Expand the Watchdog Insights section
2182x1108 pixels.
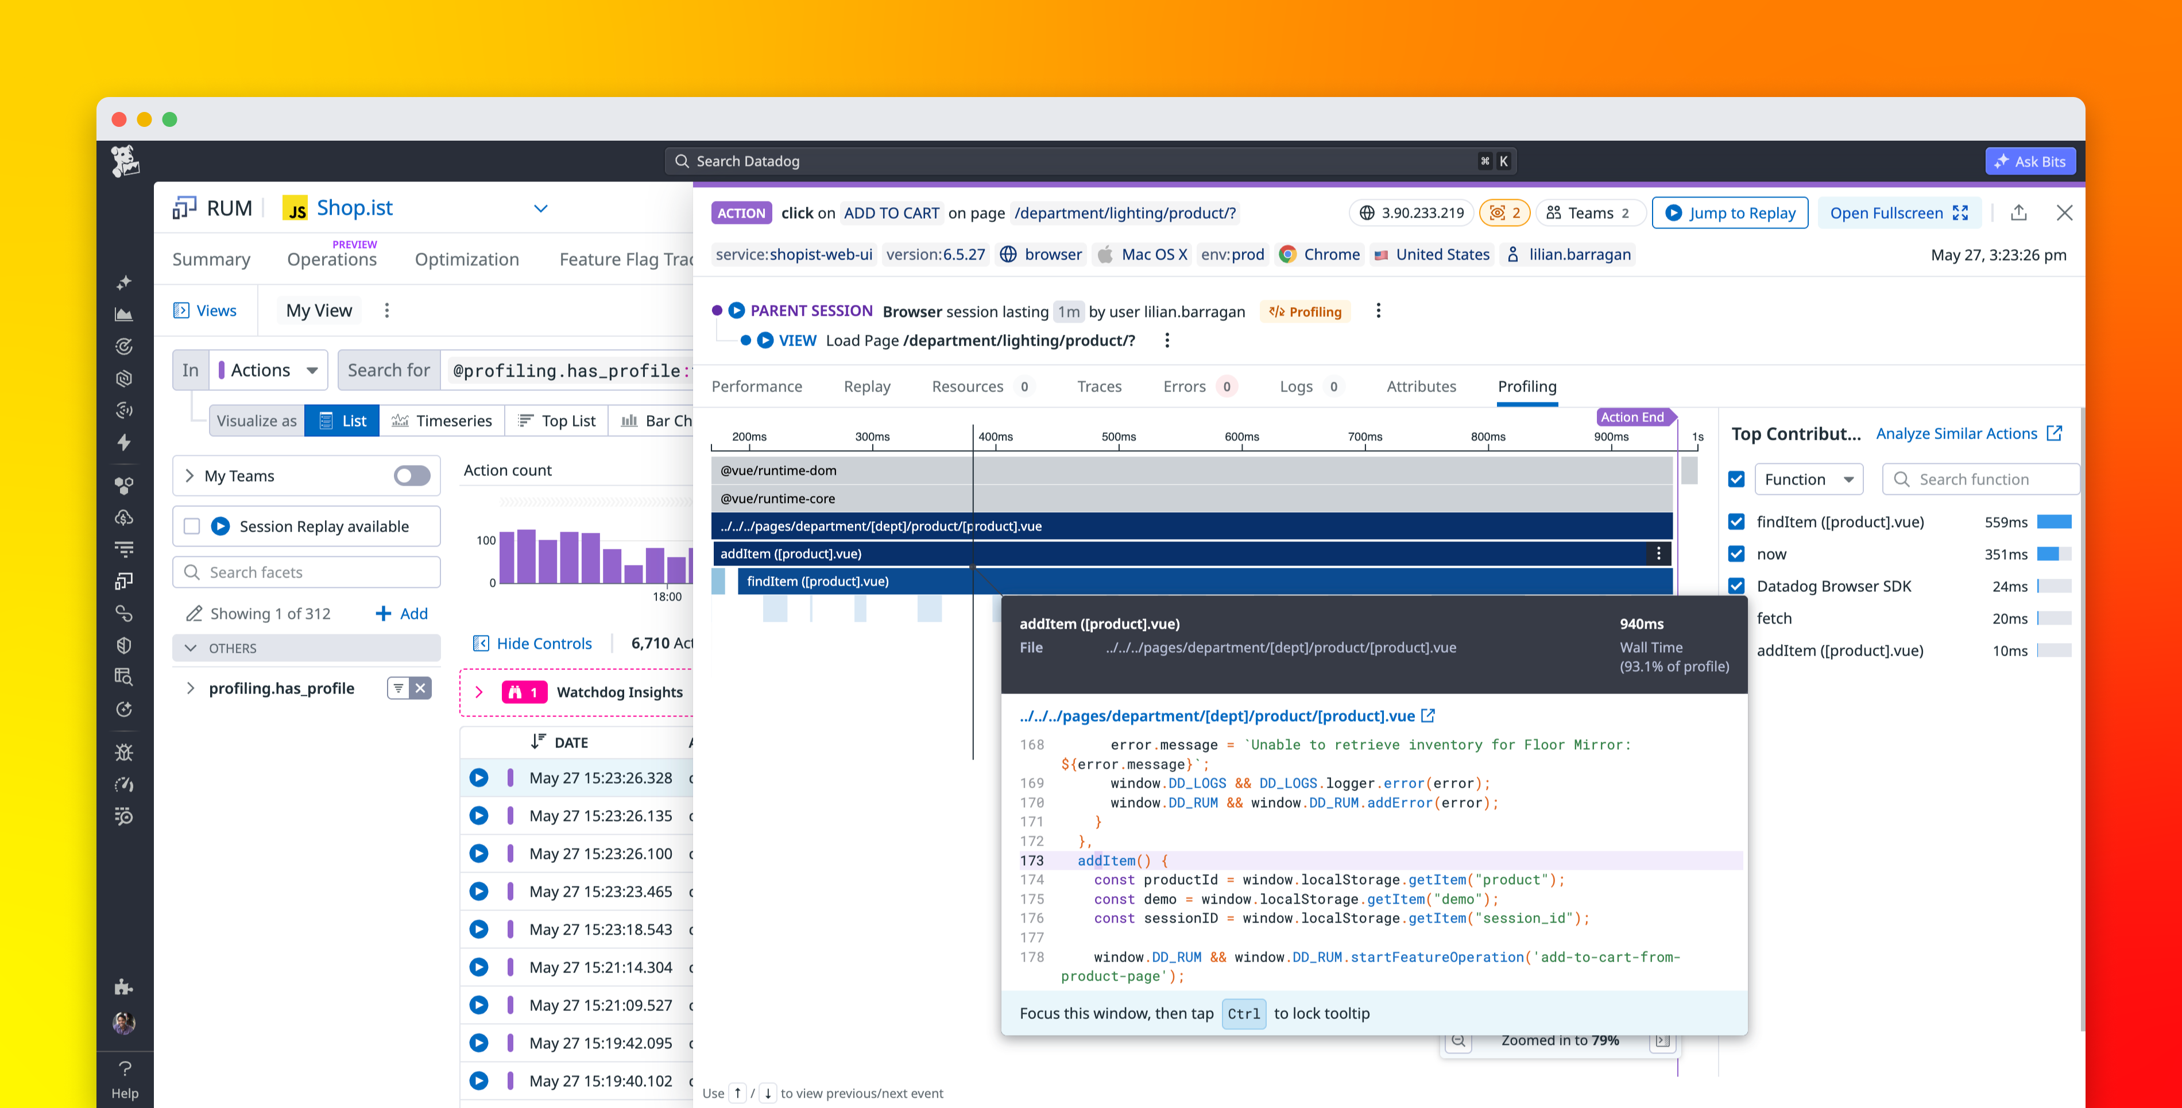[x=478, y=692]
